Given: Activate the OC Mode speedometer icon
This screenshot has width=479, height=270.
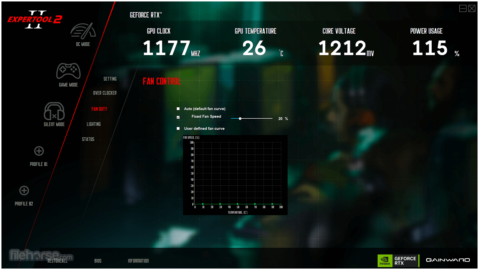Looking at the screenshot, I should coord(83,31).
